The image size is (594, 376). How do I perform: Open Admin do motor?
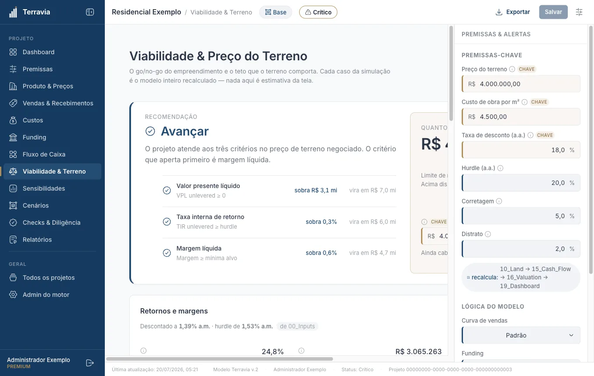tap(52, 295)
